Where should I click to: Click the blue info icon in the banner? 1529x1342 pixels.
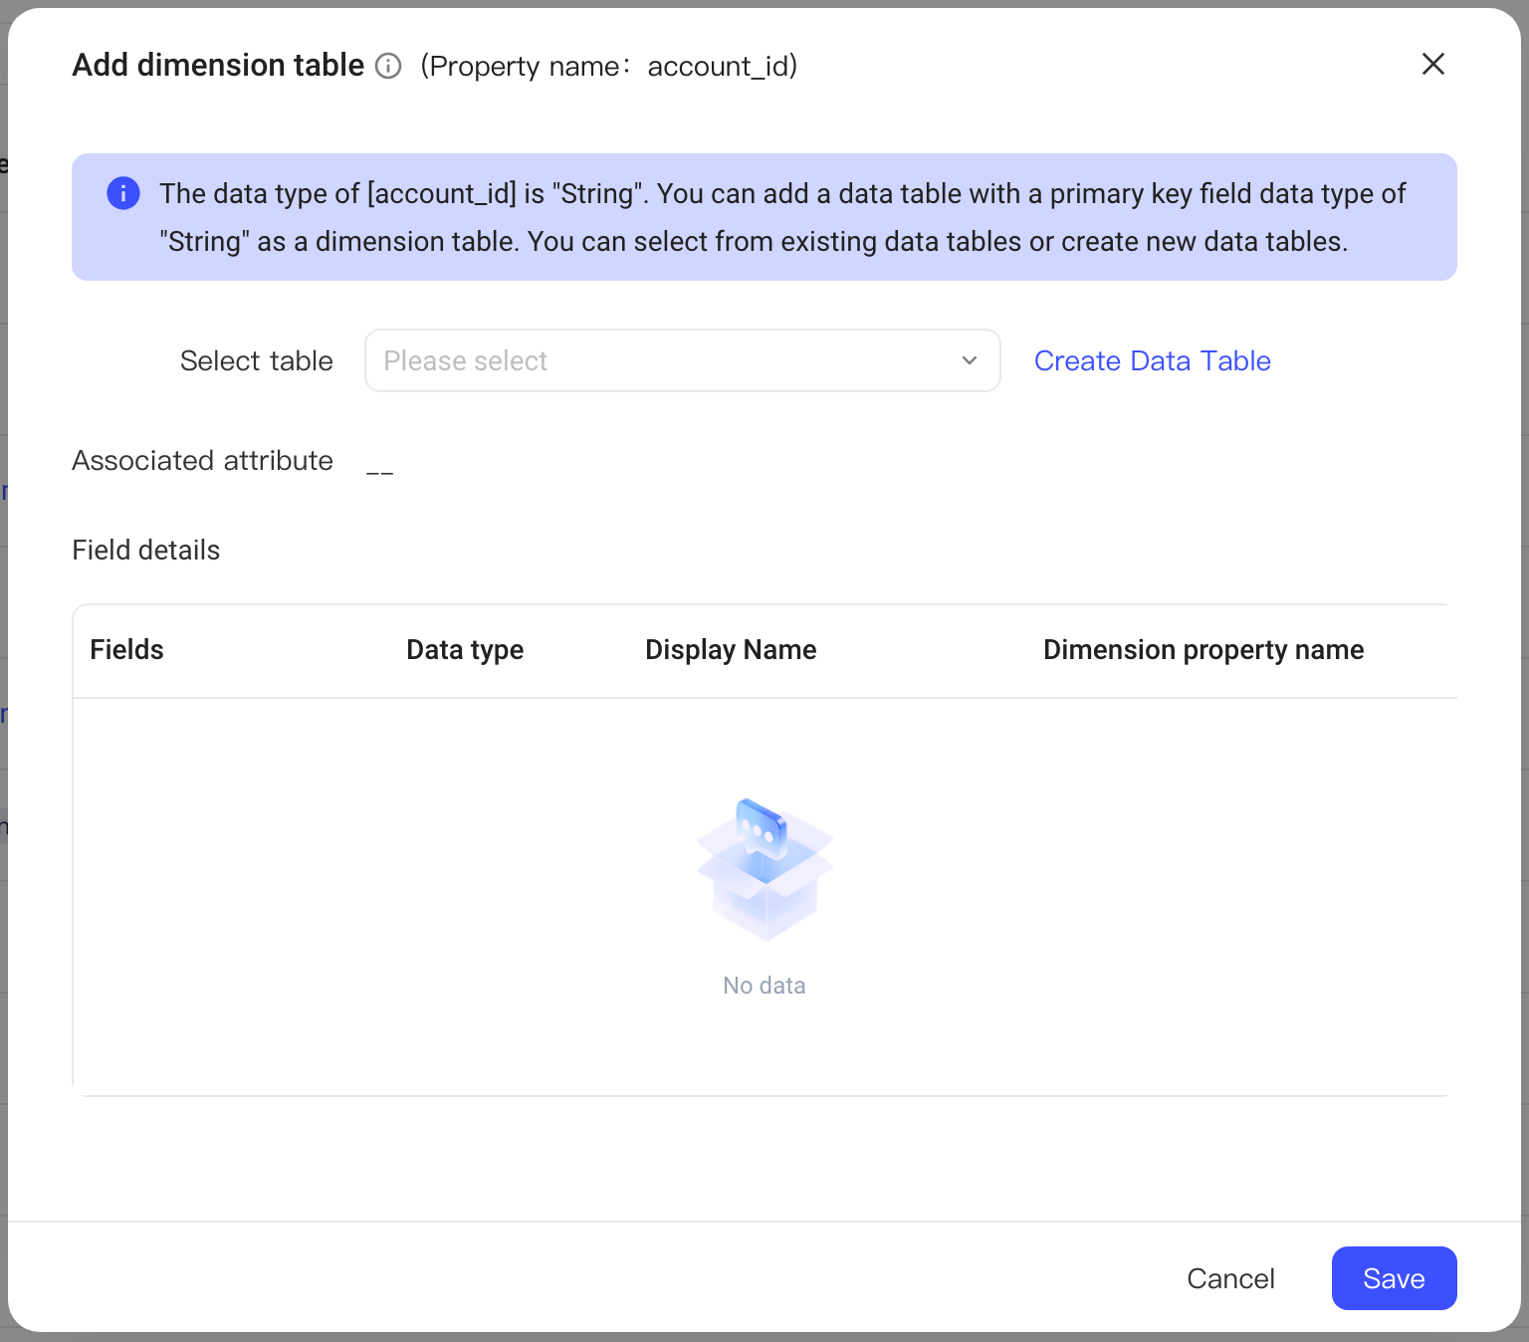click(x=123, y=193)
